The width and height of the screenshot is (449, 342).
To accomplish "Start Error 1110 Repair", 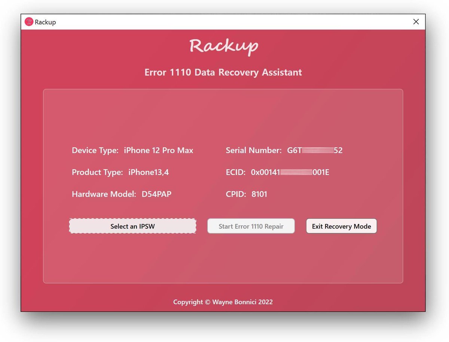I will [251, 226].
